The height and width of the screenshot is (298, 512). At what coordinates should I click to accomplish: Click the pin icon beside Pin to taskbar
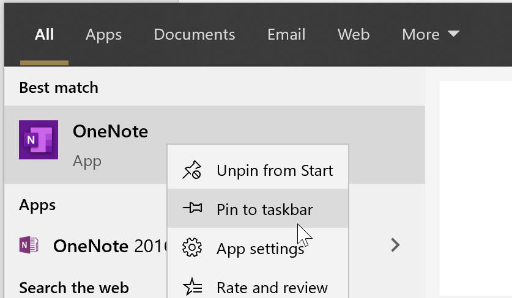(192, 208)
